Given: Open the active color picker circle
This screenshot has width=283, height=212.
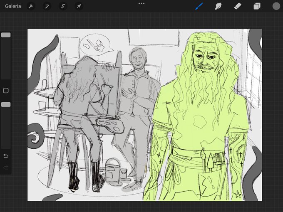Looking at the screenshot, I should tap(276, 6).
